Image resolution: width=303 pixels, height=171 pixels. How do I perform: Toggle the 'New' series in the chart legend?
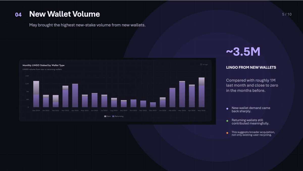pos(107,116)
